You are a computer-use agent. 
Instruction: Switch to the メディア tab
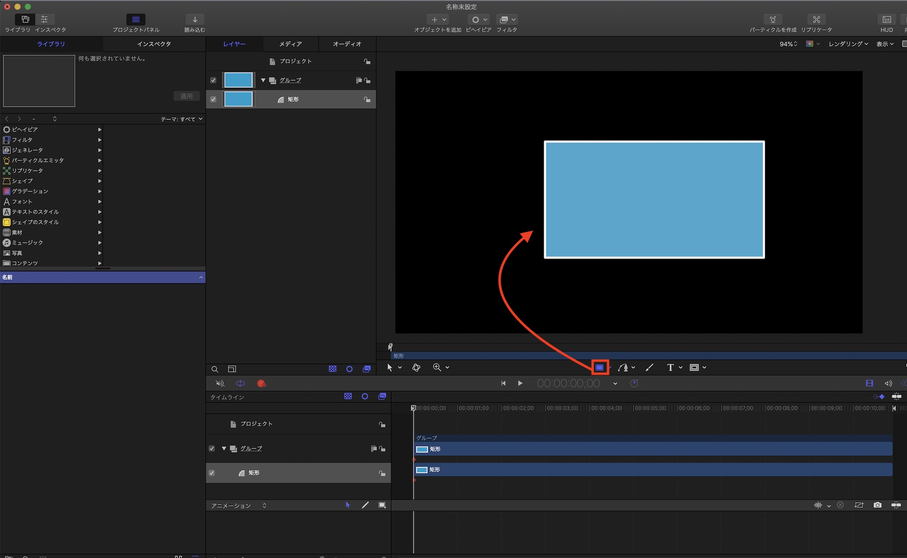(x=290, y=44)
